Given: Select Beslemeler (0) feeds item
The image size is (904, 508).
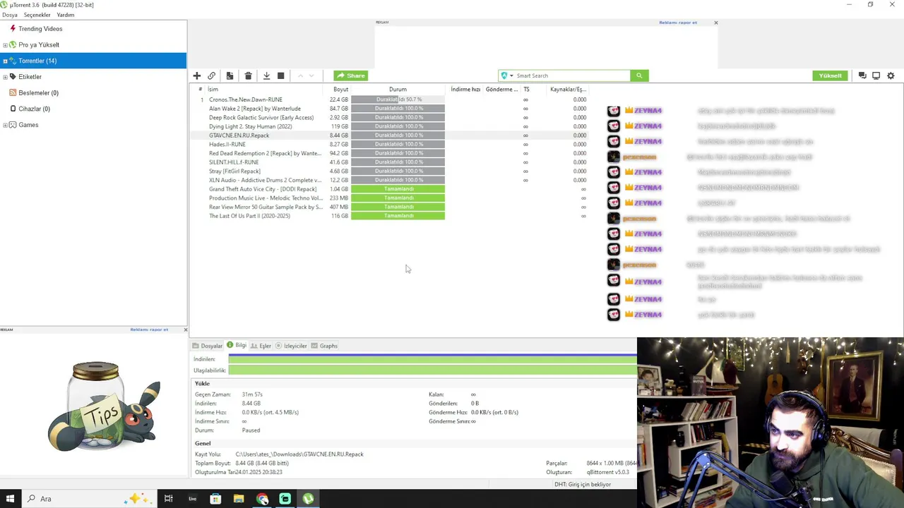Looking at the screenshot, I should click(x=38, y=92).
